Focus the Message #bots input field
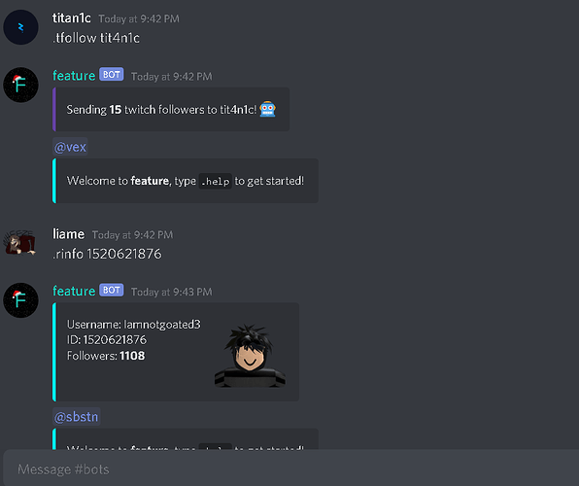 [x=291, y=469]
